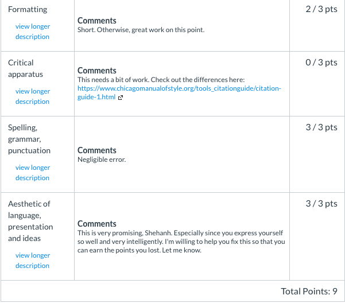Select the Negligible error comment text

coord(102,160)
